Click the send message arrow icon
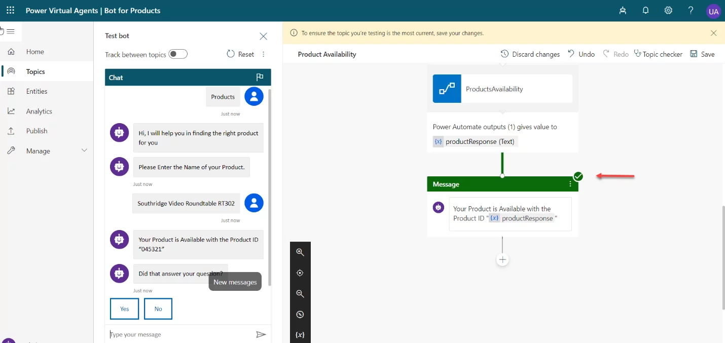The height and width of the screenshot is (343, 725). pyautogui.click(x=261, y=334)
